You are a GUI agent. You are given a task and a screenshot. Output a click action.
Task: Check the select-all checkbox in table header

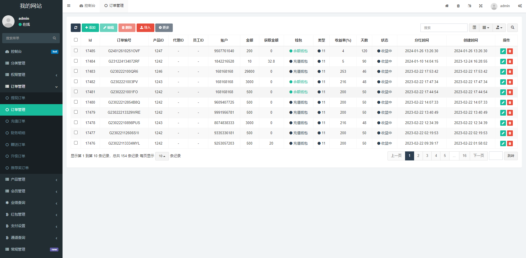[76, 40]
